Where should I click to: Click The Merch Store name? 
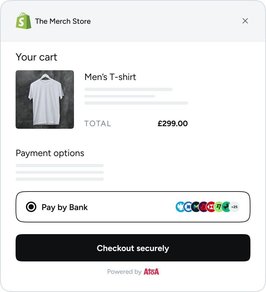[63, 21]
